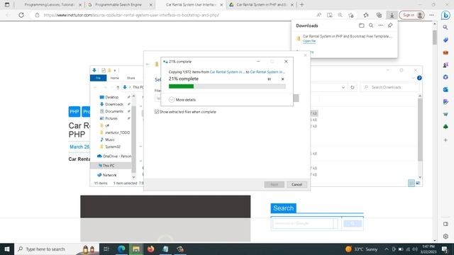454x255 pixels.
Task: Select Music in Explorer sidebar
Action: (x=110, y=140)
